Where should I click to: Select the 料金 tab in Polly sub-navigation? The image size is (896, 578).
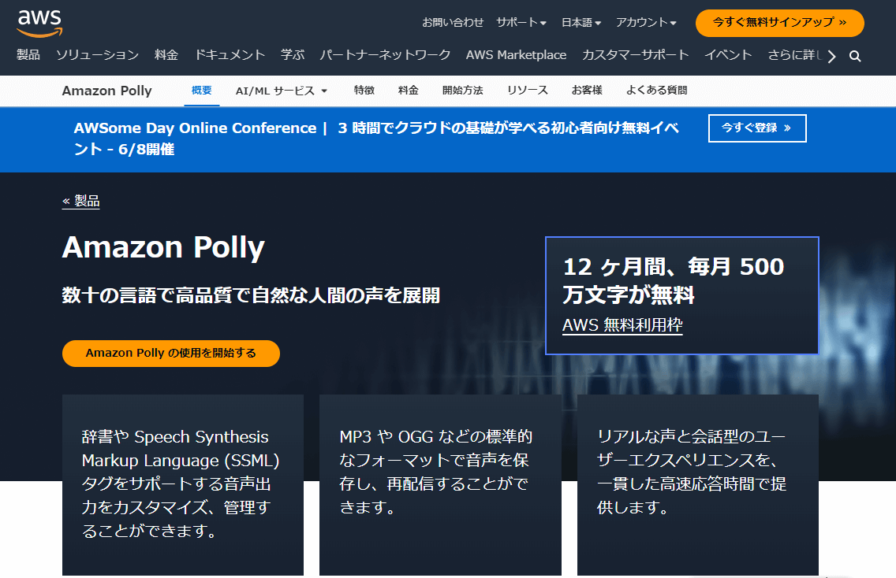[409, 90]
